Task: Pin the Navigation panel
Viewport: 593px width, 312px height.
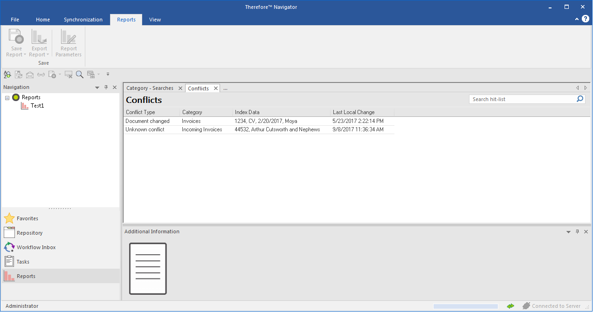Action: (x=106, y=88)
